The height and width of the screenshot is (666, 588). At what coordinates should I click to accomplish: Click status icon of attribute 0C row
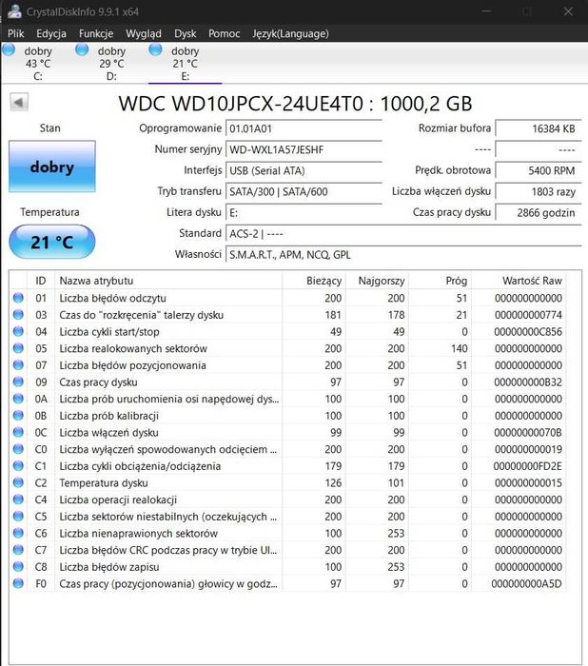click(x=18, y=432)
